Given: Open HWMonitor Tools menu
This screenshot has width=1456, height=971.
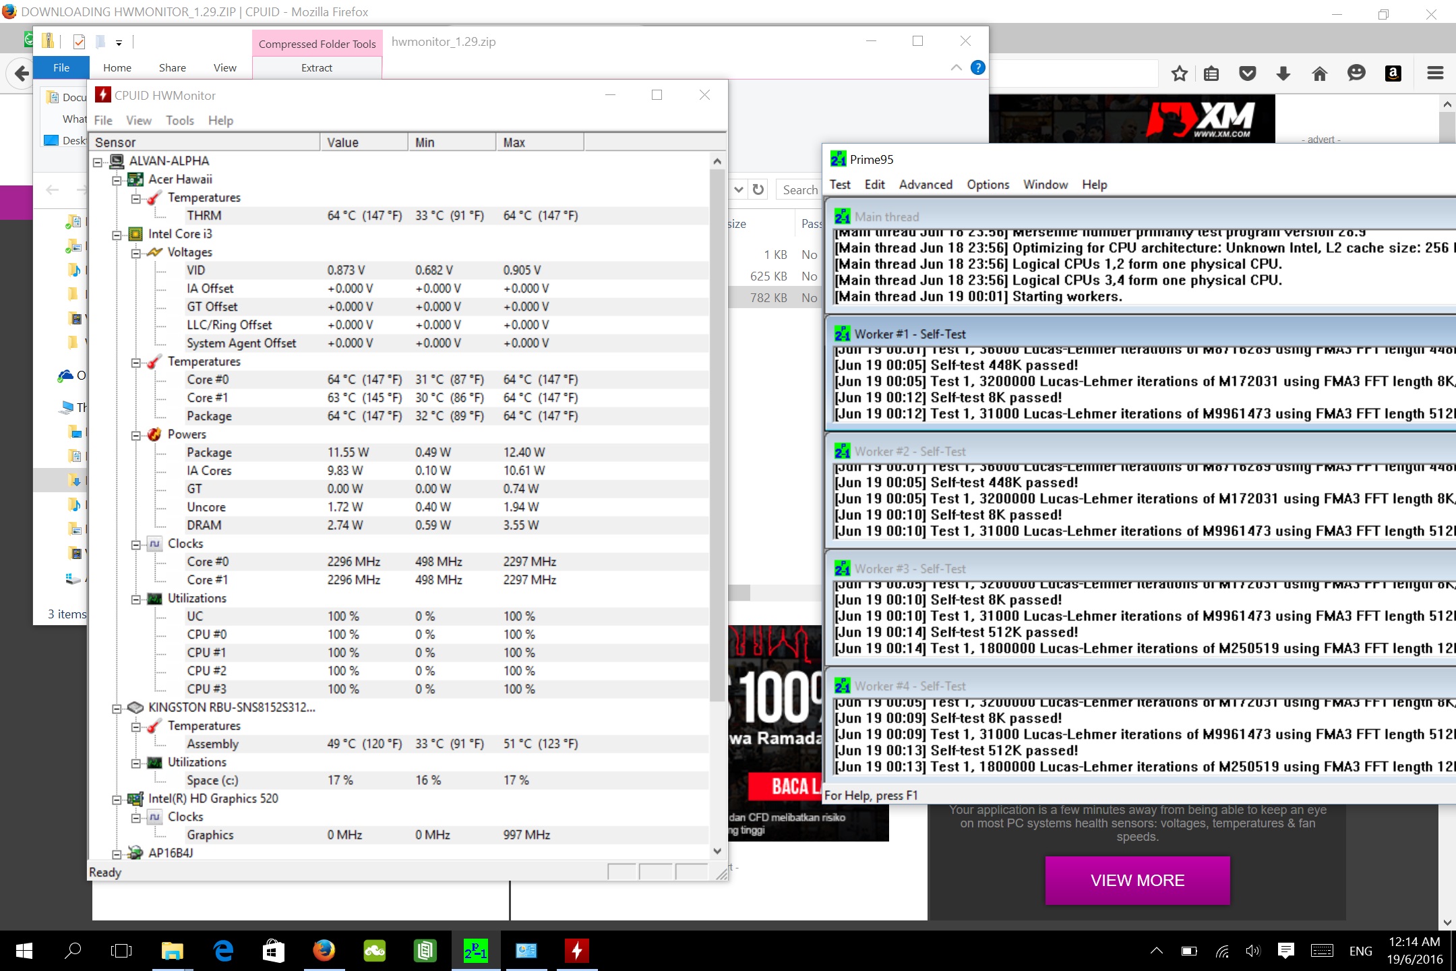Looking at the screenshot, I should click(180, 120).
